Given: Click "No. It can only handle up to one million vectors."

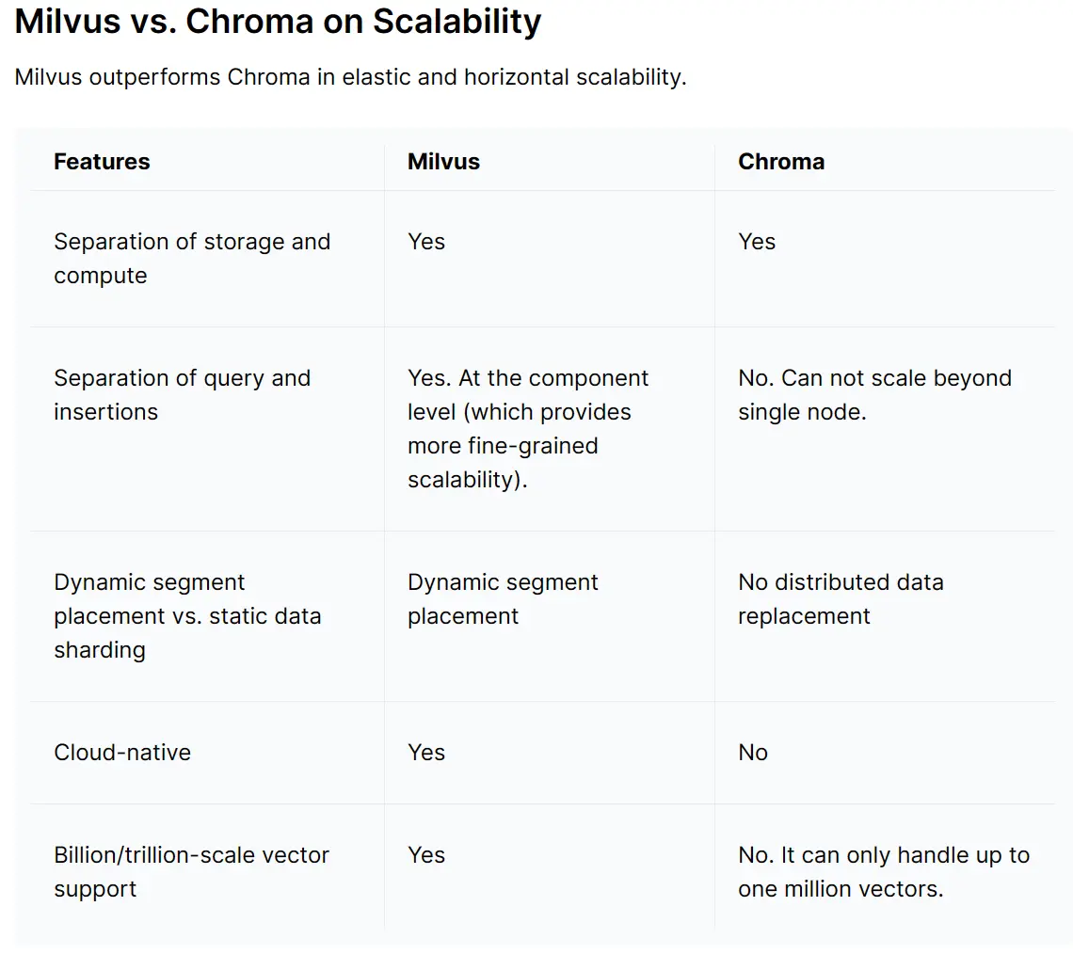Looking at the screenshot, I should coord(884,872).
